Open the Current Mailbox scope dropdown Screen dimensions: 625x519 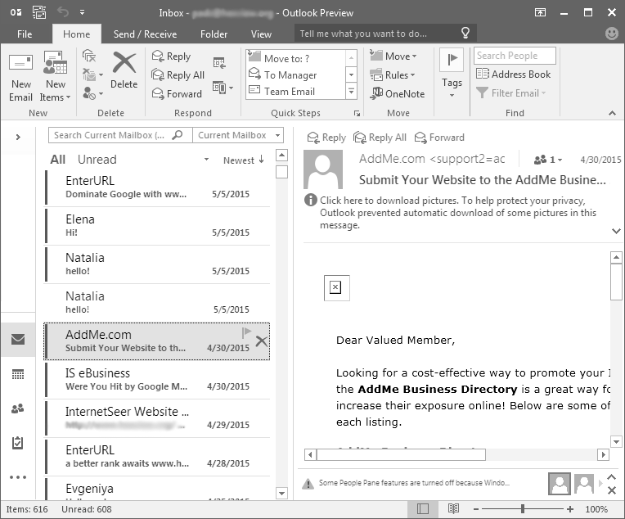pyautogui.click(x=238, y=135)
